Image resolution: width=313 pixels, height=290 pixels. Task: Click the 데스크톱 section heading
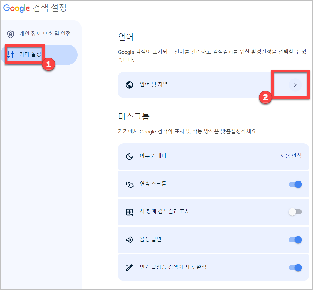tap(134, 116)
